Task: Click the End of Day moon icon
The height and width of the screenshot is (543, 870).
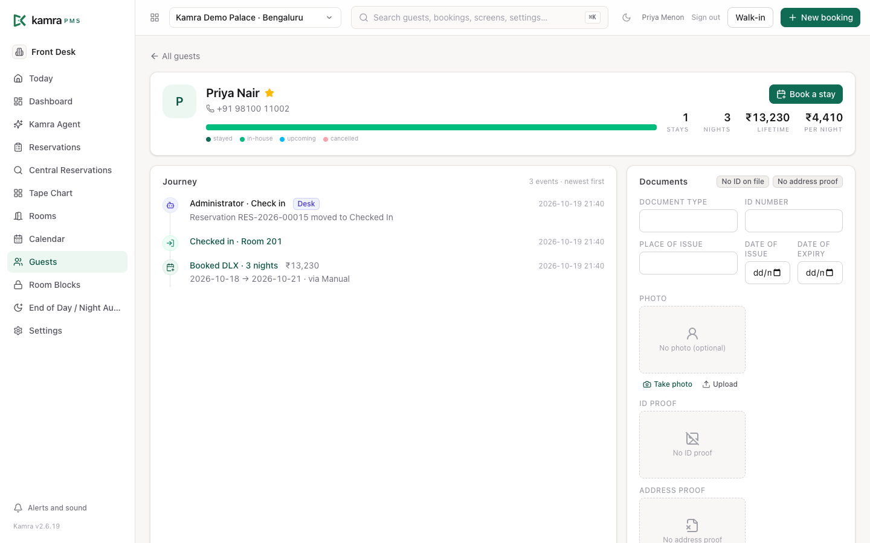Action: [18, 308]
